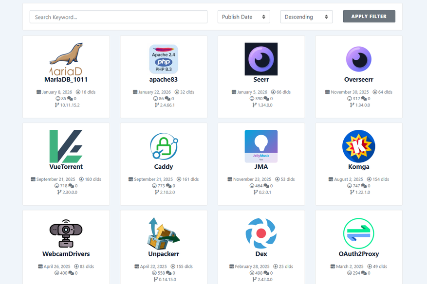Screen dimensions: 427x284
Task: Click Komga version 1.22.1.0 text
Action: coord(362,192)
